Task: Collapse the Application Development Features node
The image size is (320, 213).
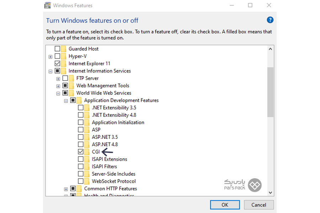Action: click(66, 101)
